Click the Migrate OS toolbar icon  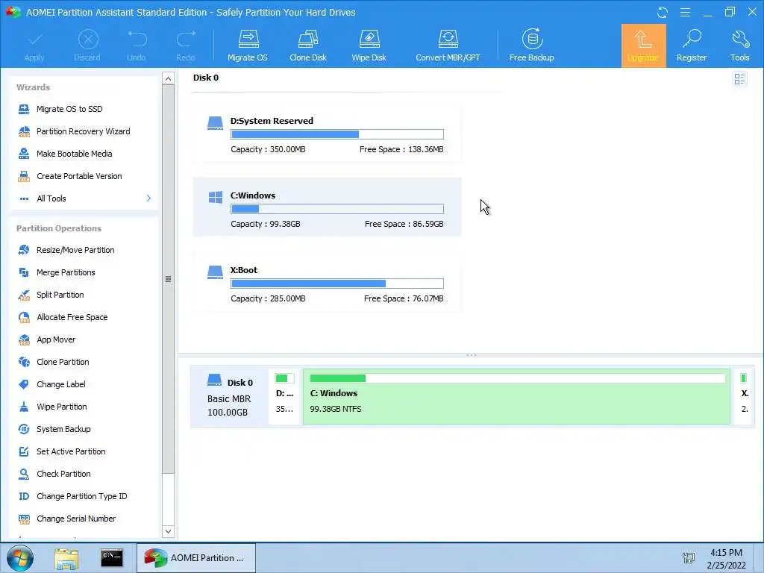(248, 46)
